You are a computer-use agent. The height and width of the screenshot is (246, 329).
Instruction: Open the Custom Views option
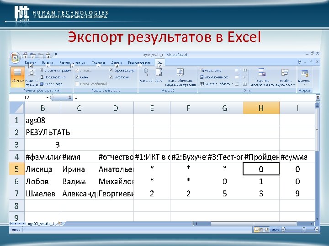coord(53,77)
